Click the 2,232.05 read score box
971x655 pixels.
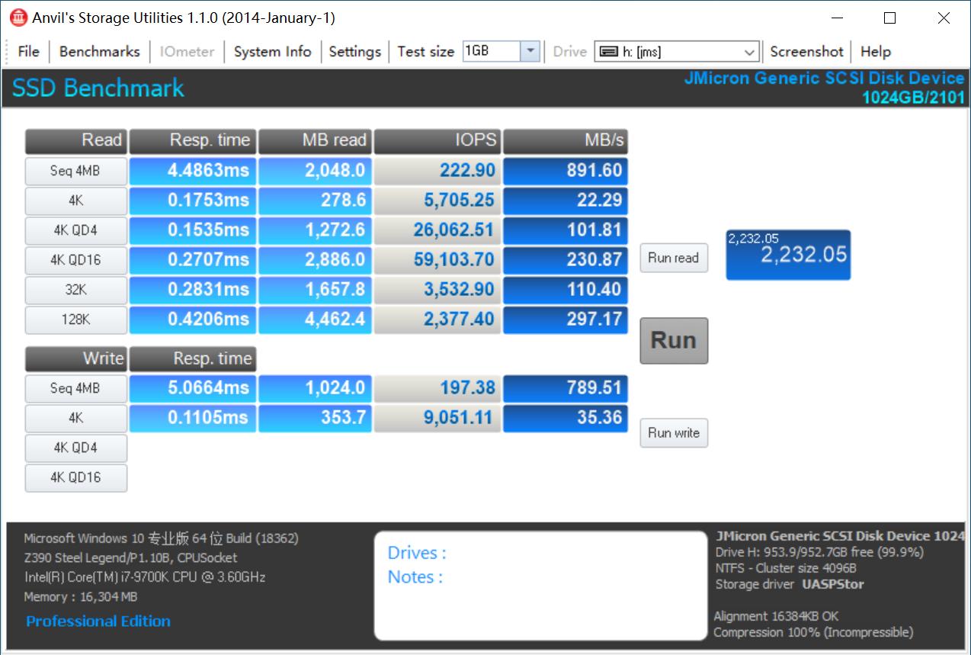787,255
